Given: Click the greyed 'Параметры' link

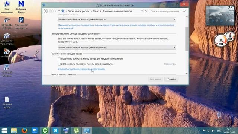Looking at the screenshot, I should tap(170, 64).
